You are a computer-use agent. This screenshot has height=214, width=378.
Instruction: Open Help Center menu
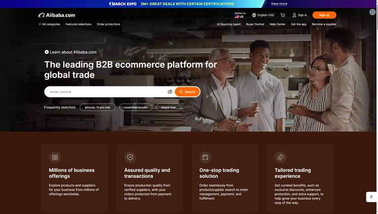(x=278, y=24)
